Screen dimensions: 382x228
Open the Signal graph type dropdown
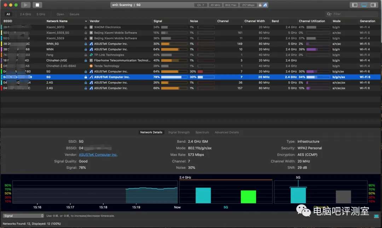23,216
